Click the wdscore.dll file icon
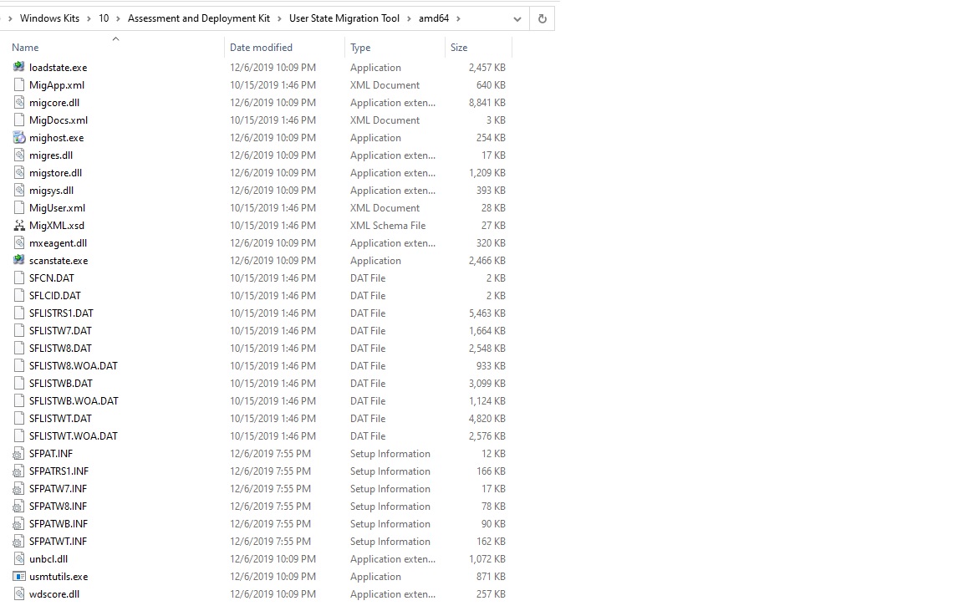This screenshot has width=963, height=611. 18,593
